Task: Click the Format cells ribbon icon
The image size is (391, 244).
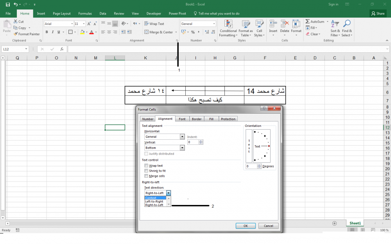Action: pyautogui.click(x=296, y=24)
